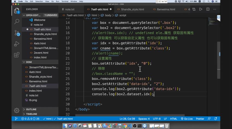Place cursor on line 29 in editor
232x129 pixels.
click(x=141, y=99)
